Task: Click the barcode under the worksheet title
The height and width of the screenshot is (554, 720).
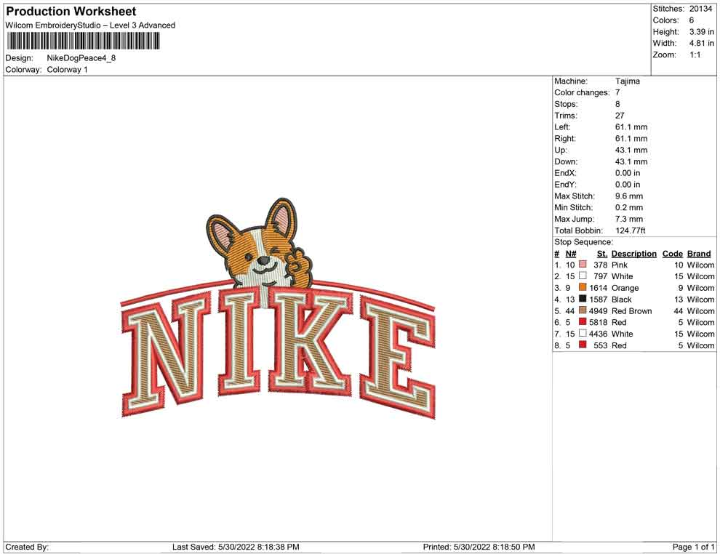Action: [x=83, y=41]
